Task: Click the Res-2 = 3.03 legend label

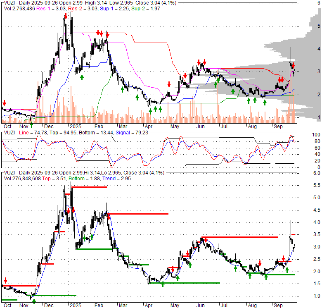Action: pos(83,9)
